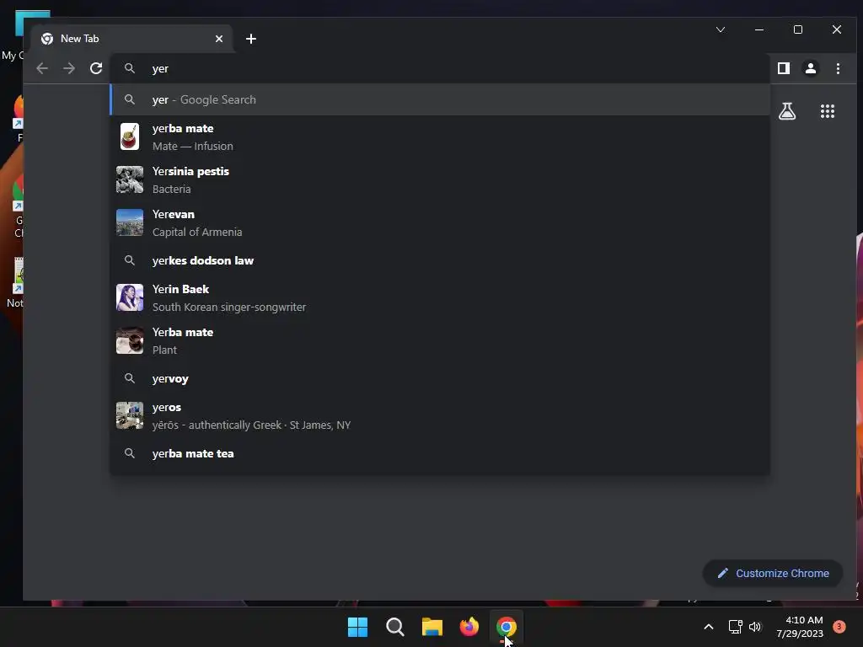Click the back navigation arrow
This screenshot has height=647, width=863.
42,68
